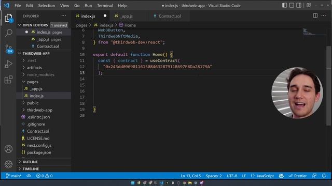Click Ln 13, Col 5 cursor position
Viewport: 332px width, 186px height.
click(190, 176)
